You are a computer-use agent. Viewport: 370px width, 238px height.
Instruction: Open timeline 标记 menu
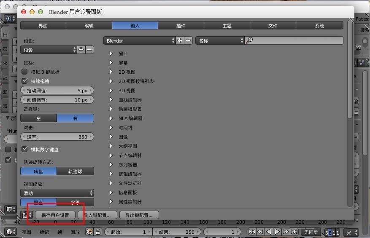44,232
